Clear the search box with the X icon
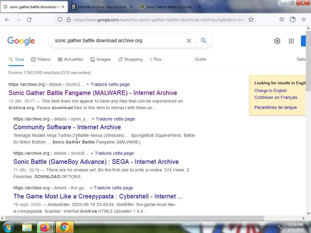311x233 pixels. coord(189,41)
